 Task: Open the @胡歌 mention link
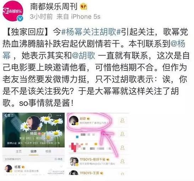pos(83,56)
